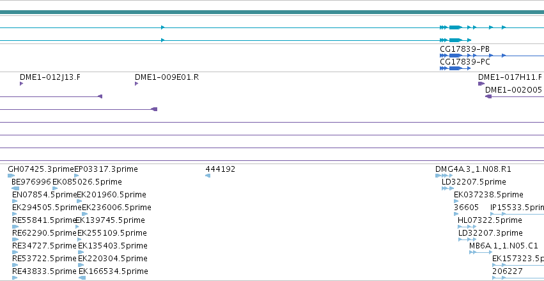Open the DME1-009E01.R feature label
The image size is (544, 281).
(x=167, y=77)
